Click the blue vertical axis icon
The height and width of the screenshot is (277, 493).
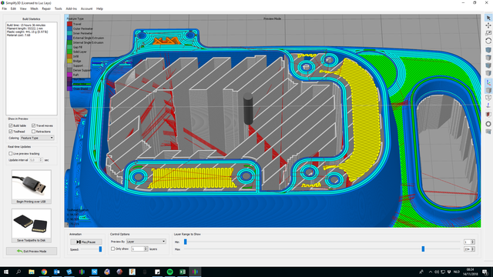coord(488,106)
